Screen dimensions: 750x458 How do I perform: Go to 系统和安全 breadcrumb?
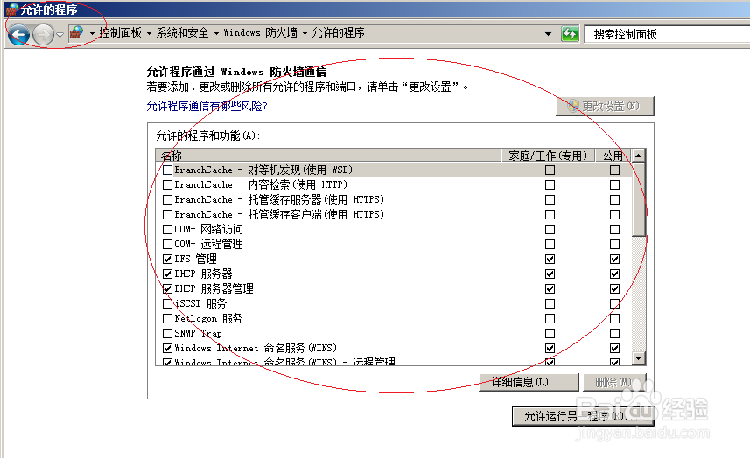point(183,33)
